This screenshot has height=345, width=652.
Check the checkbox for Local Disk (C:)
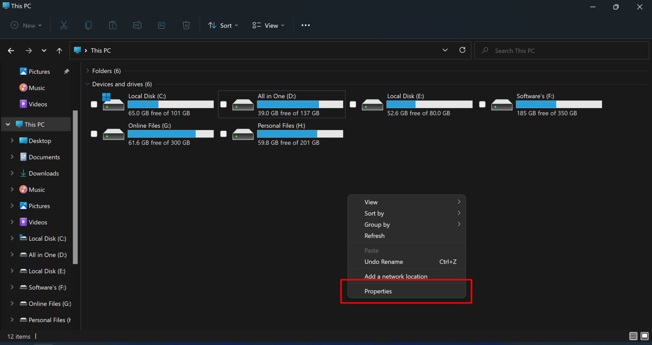tap(94, 104)
